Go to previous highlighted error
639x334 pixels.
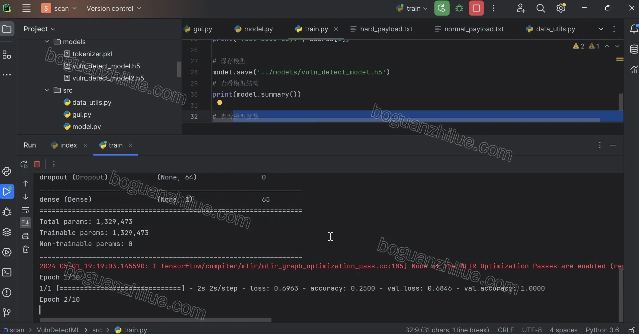point(607,46)
